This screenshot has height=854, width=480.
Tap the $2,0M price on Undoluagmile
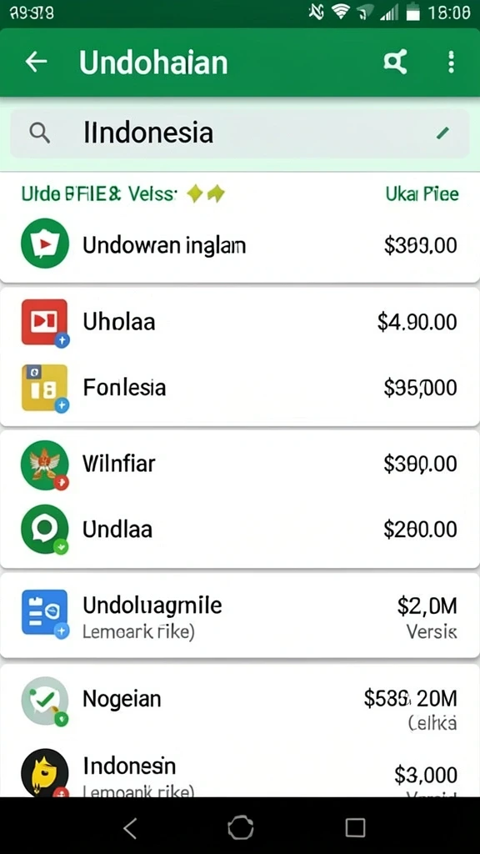[x=427, y=605]
